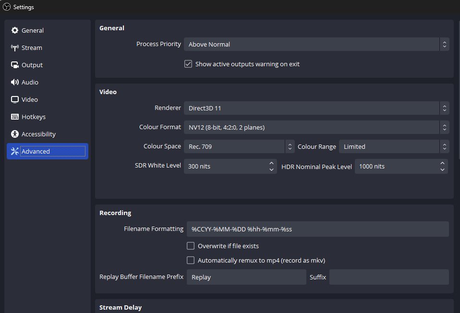Expand the Colour Range dropdown
Screen dimensions: 460x313
pos(394,146)
